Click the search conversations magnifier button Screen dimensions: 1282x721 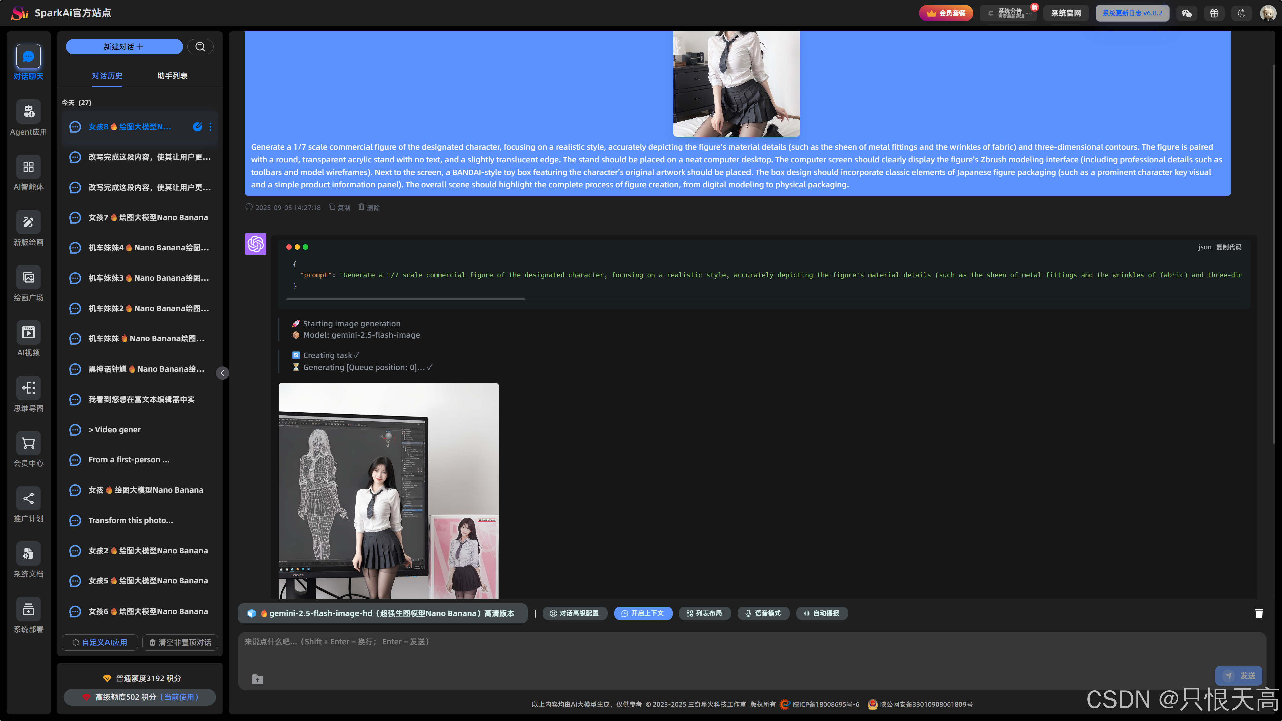tap(200, 47)
